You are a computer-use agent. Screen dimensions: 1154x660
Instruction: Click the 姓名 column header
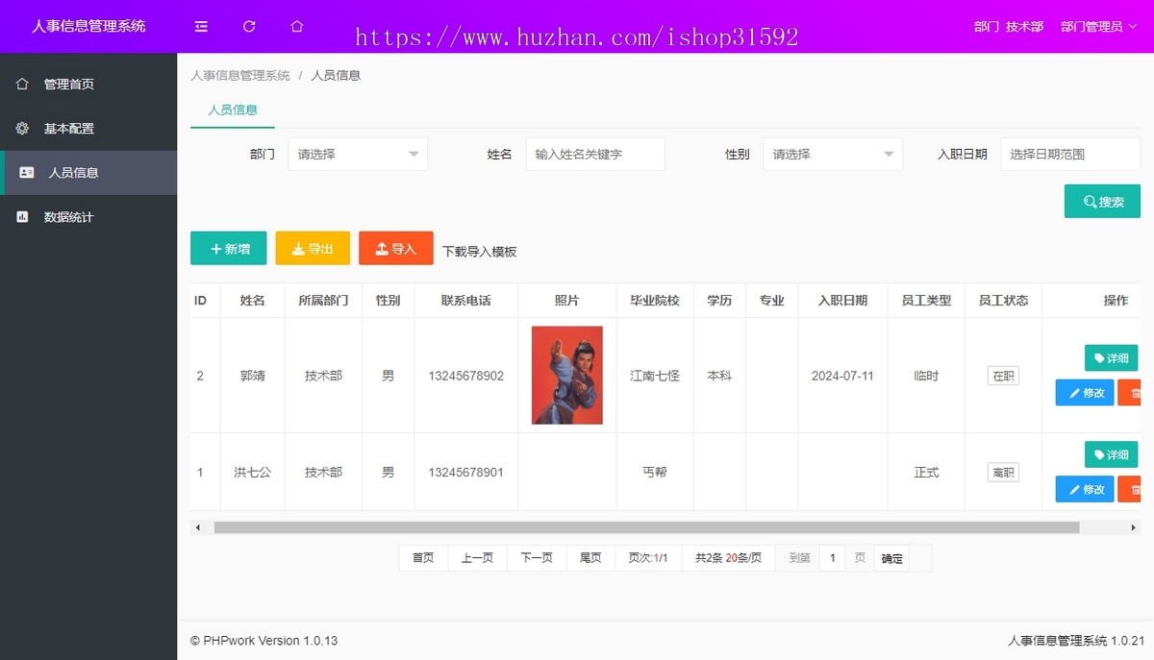252,301
